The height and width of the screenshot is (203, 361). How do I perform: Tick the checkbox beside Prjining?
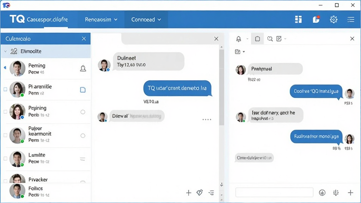pos(5,112)
